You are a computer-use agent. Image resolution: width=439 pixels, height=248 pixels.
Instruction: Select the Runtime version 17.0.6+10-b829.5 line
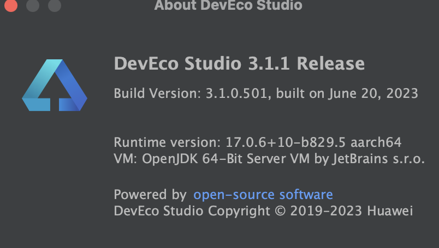point(258,142)
